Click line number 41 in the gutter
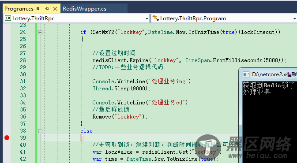The width and height of the screenshot is (297, 163). click(x=23, y=152)
